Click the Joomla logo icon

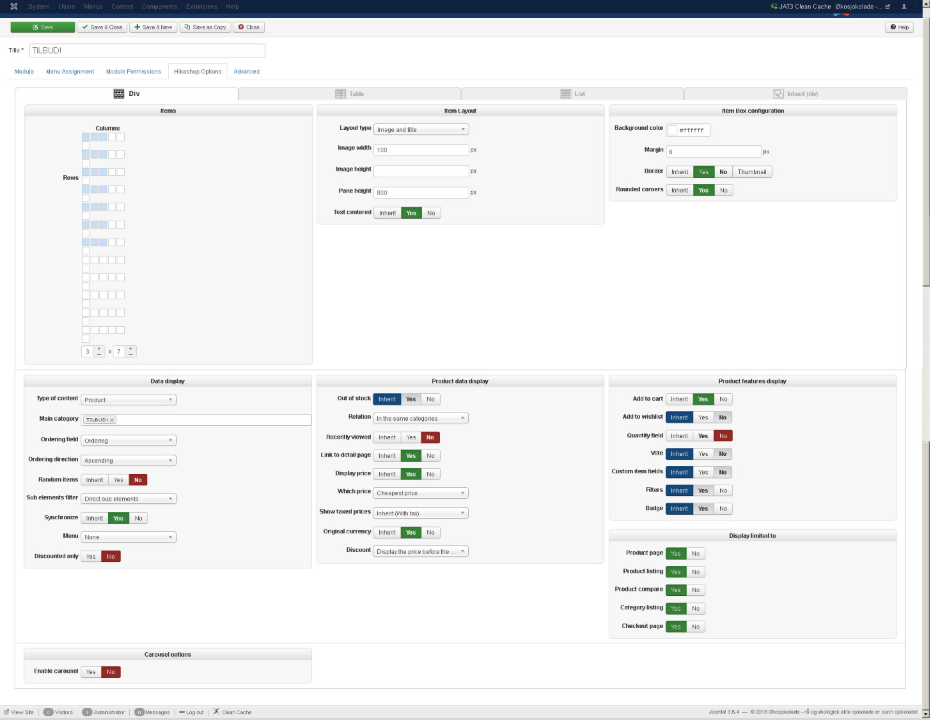tap(14, 7)
